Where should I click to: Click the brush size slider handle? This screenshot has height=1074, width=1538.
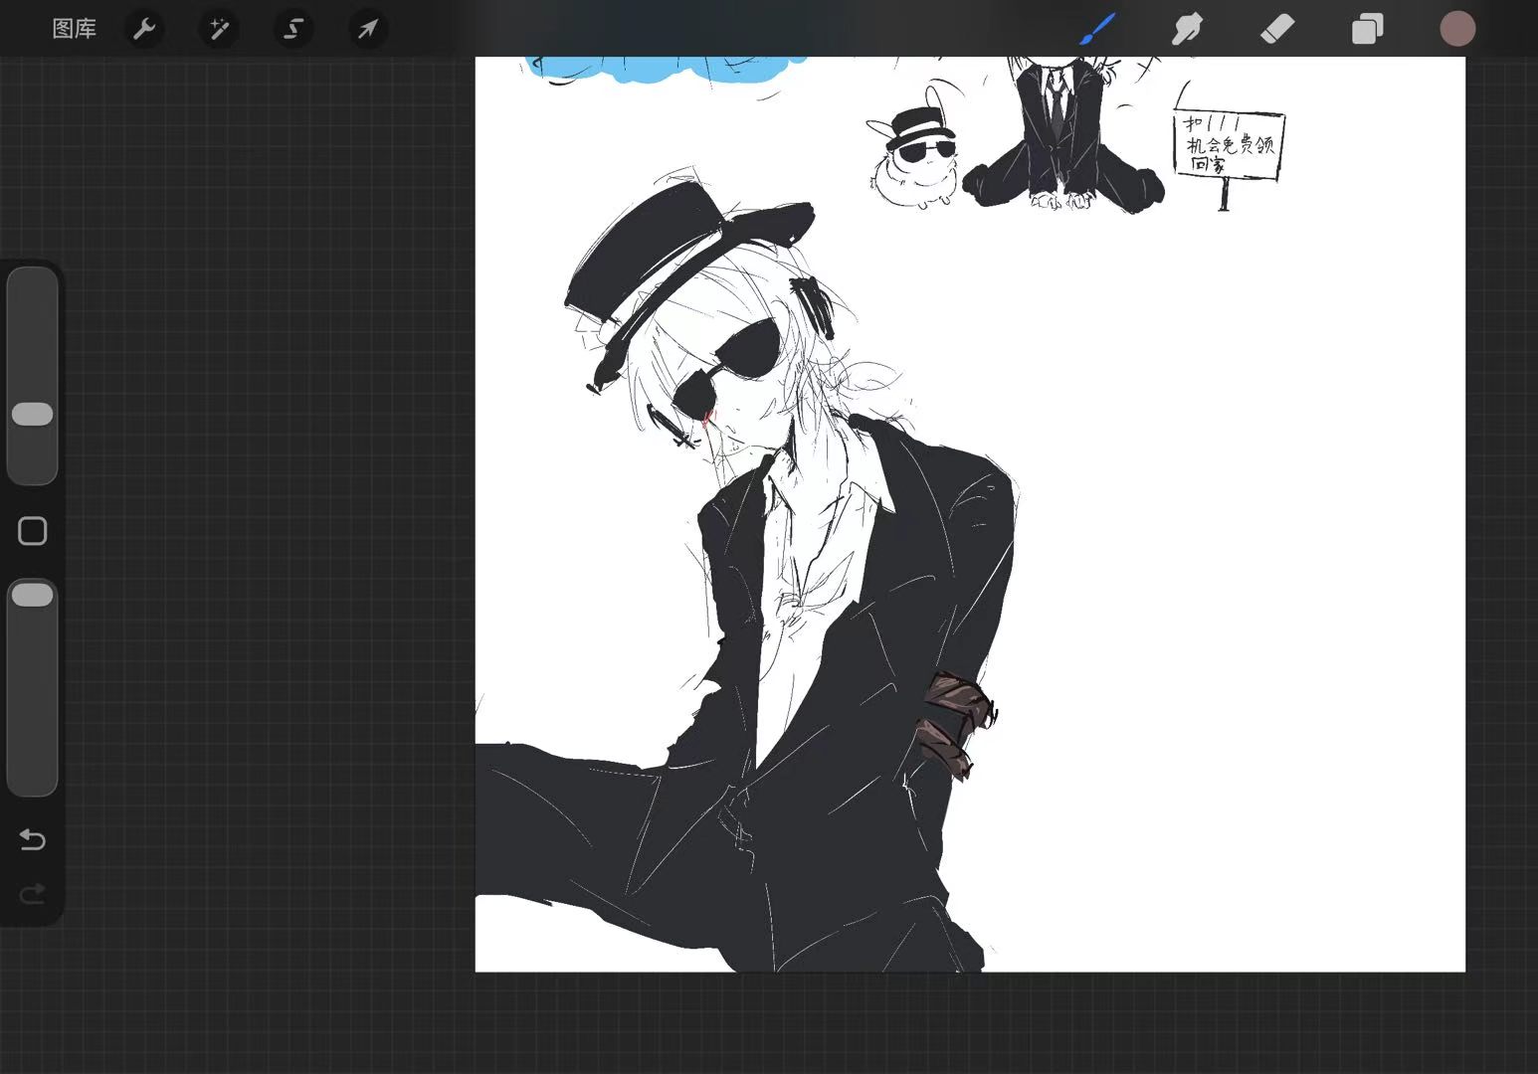pyautogui.click(x=32, y=415)
